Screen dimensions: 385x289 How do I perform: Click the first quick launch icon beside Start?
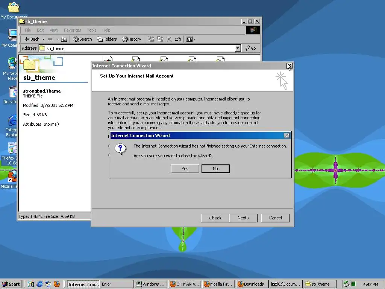pos(31,284)
